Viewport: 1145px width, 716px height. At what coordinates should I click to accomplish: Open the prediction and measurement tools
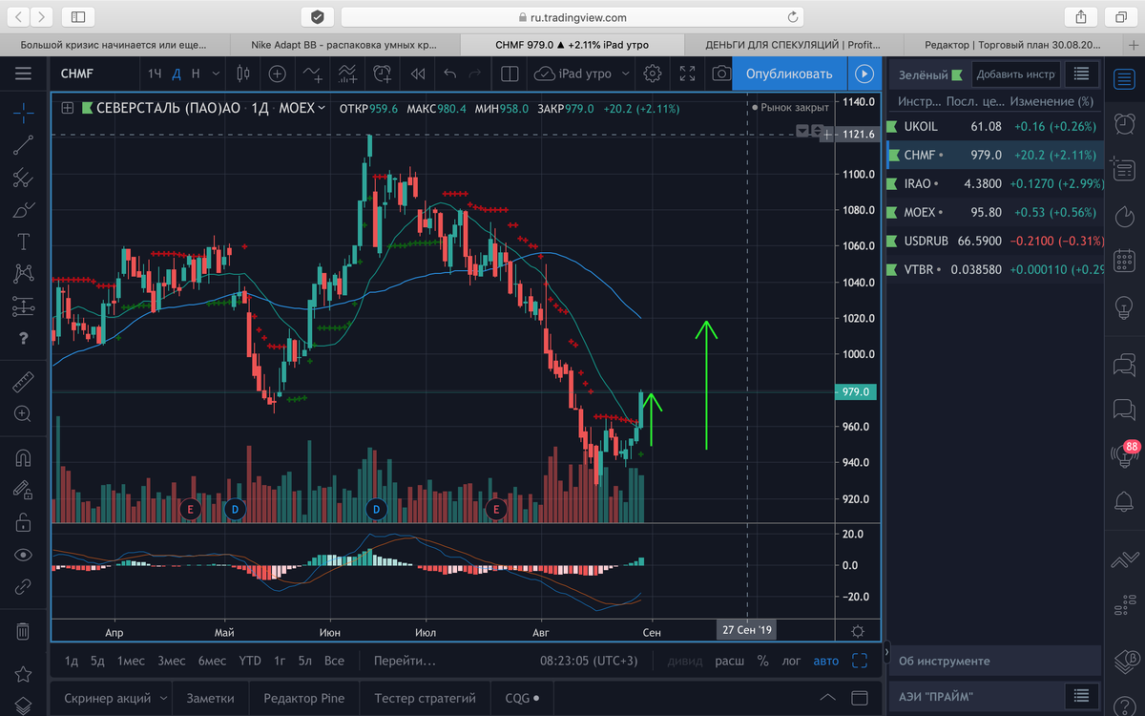[x=24, y=306]
